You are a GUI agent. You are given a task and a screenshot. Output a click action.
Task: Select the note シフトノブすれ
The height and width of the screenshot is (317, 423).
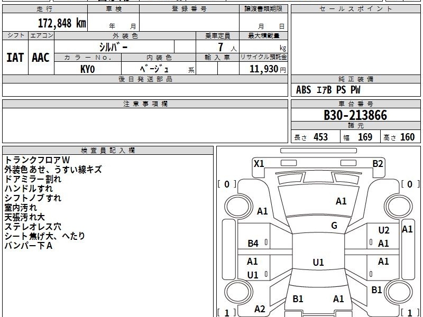click(33, 198)
